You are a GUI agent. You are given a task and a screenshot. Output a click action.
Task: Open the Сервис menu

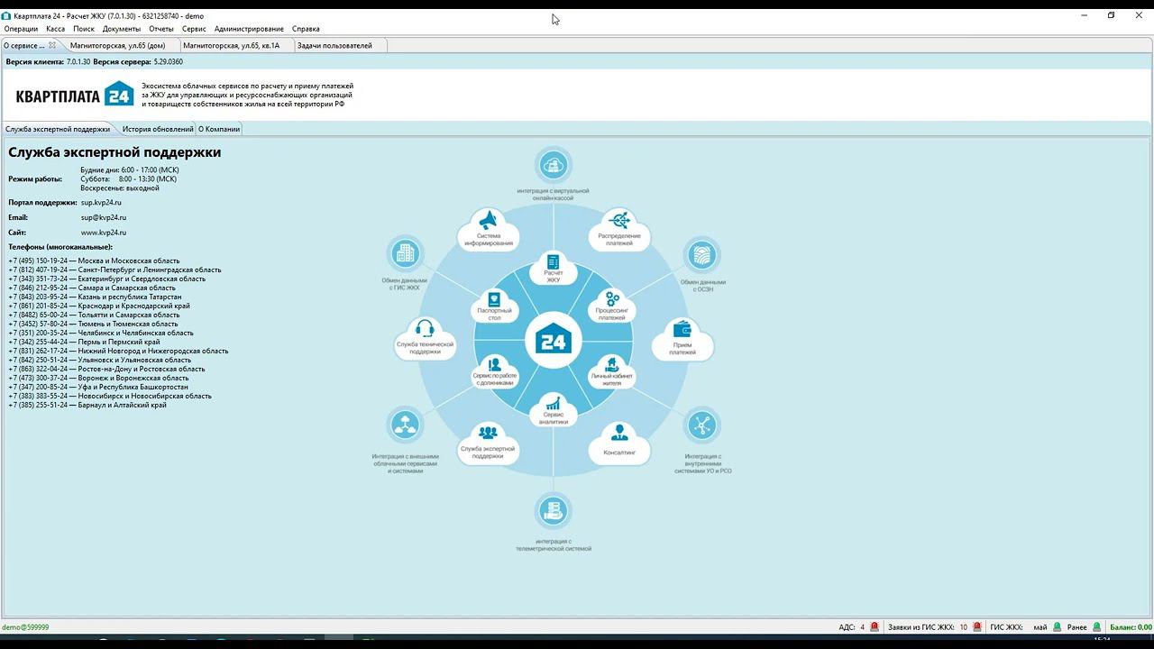click(194, 29)
